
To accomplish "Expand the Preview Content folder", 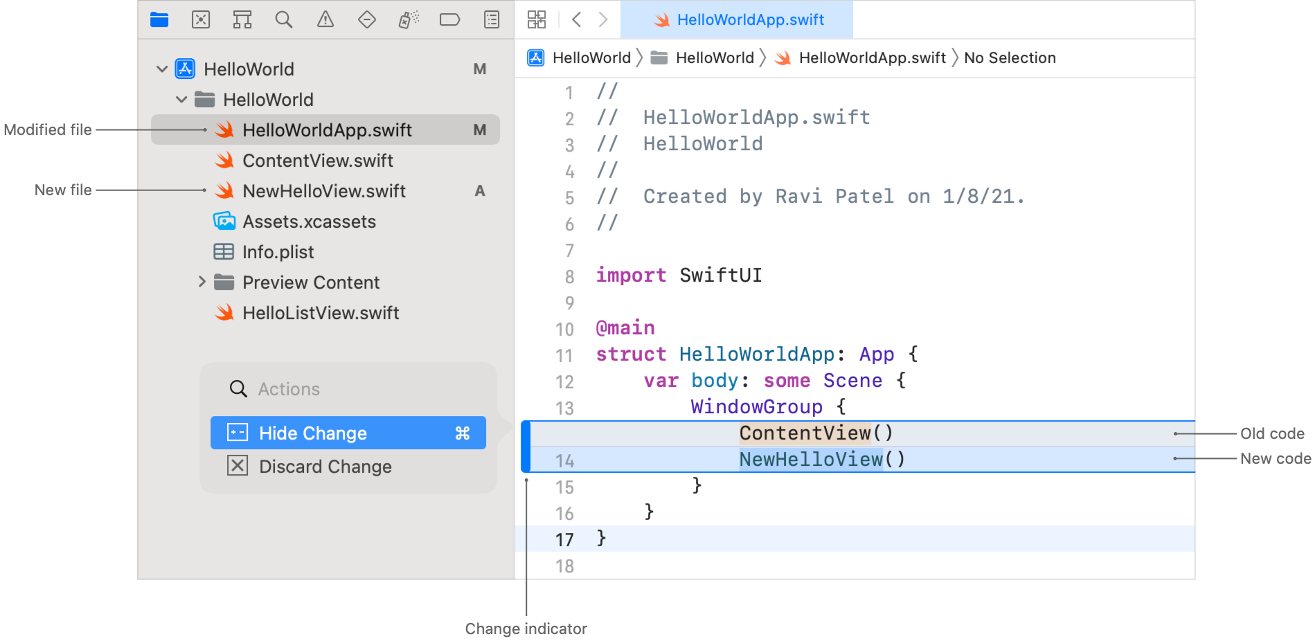I will point(202,282).
